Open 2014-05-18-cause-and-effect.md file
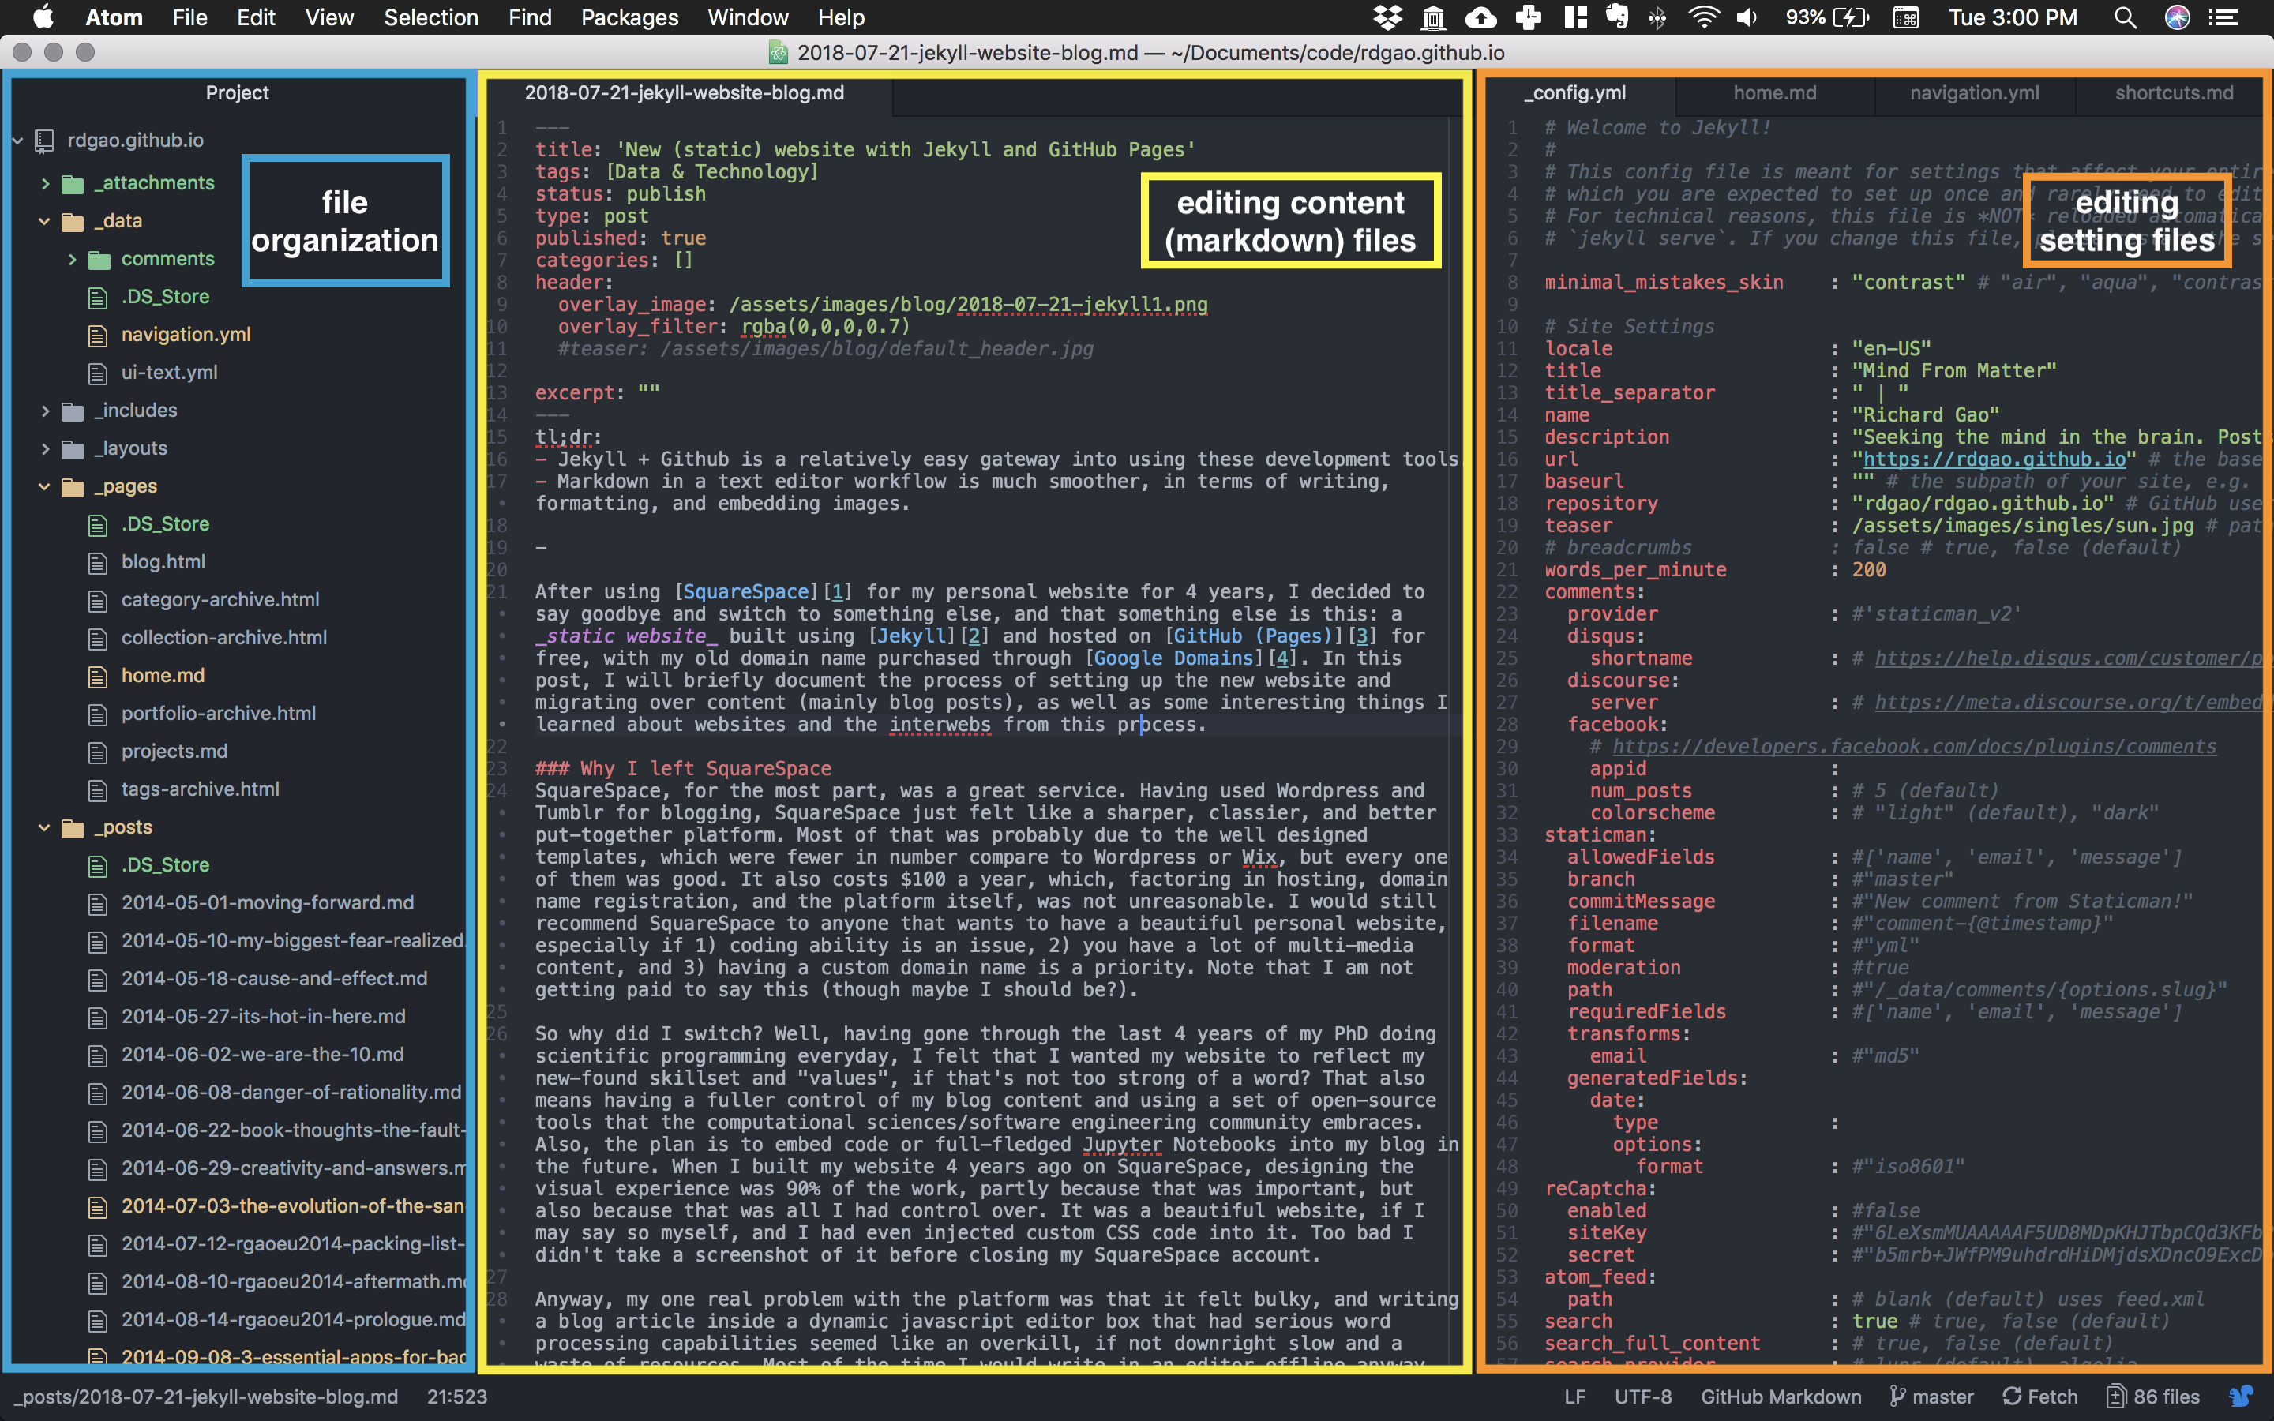2274x1421 pixels. coord(273,979)
